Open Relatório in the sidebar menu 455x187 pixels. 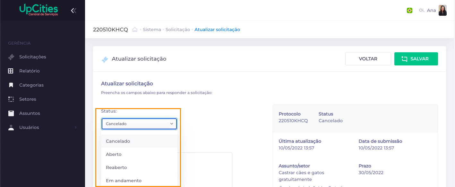30,71
